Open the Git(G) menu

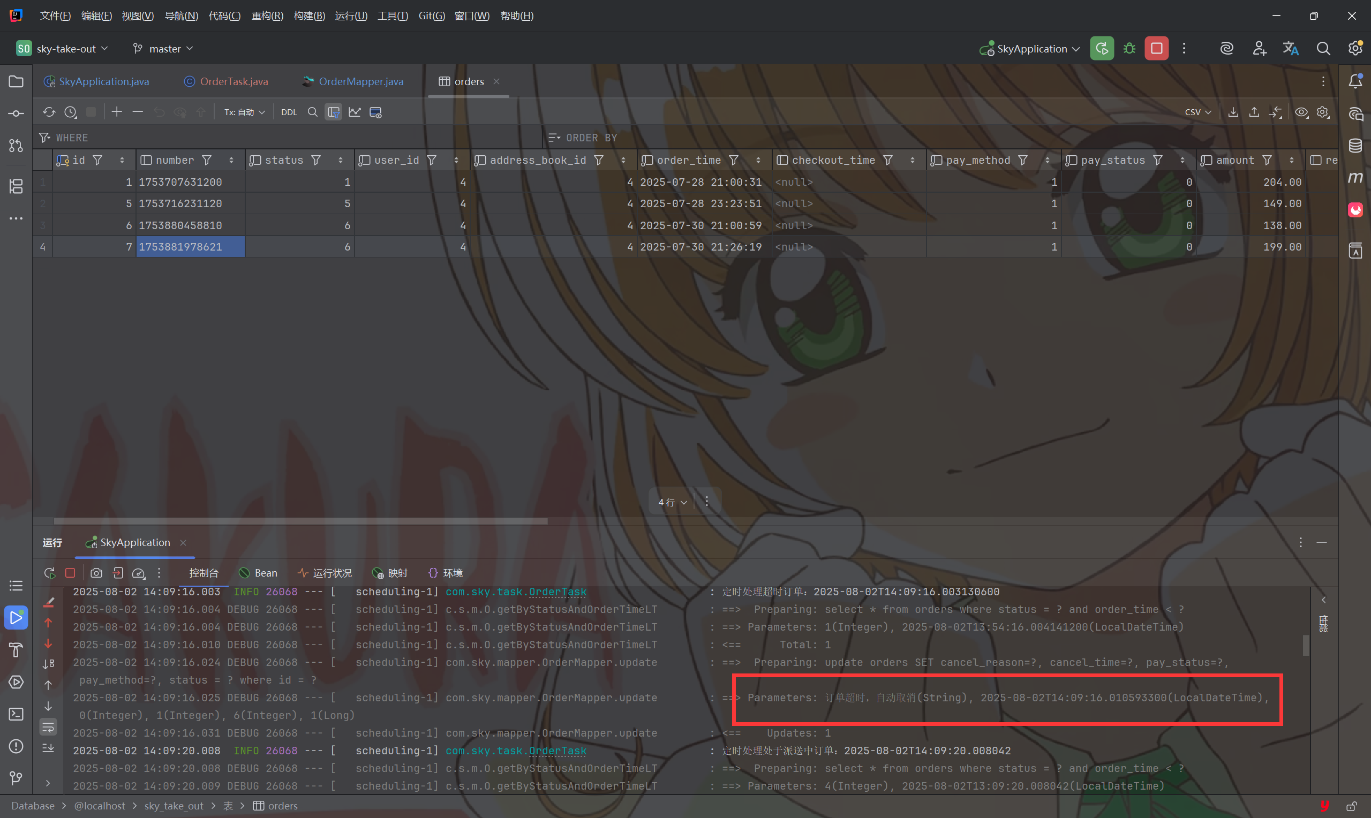pyautogui.click(x=431, y=16)
